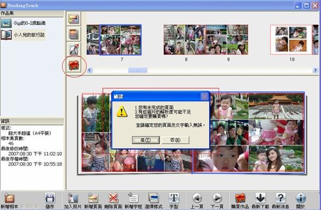Click the time 下午 10:55:18
321x210 pixels.
48,164
